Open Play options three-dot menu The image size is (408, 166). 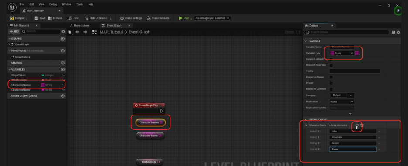click(x=191, y=18)
